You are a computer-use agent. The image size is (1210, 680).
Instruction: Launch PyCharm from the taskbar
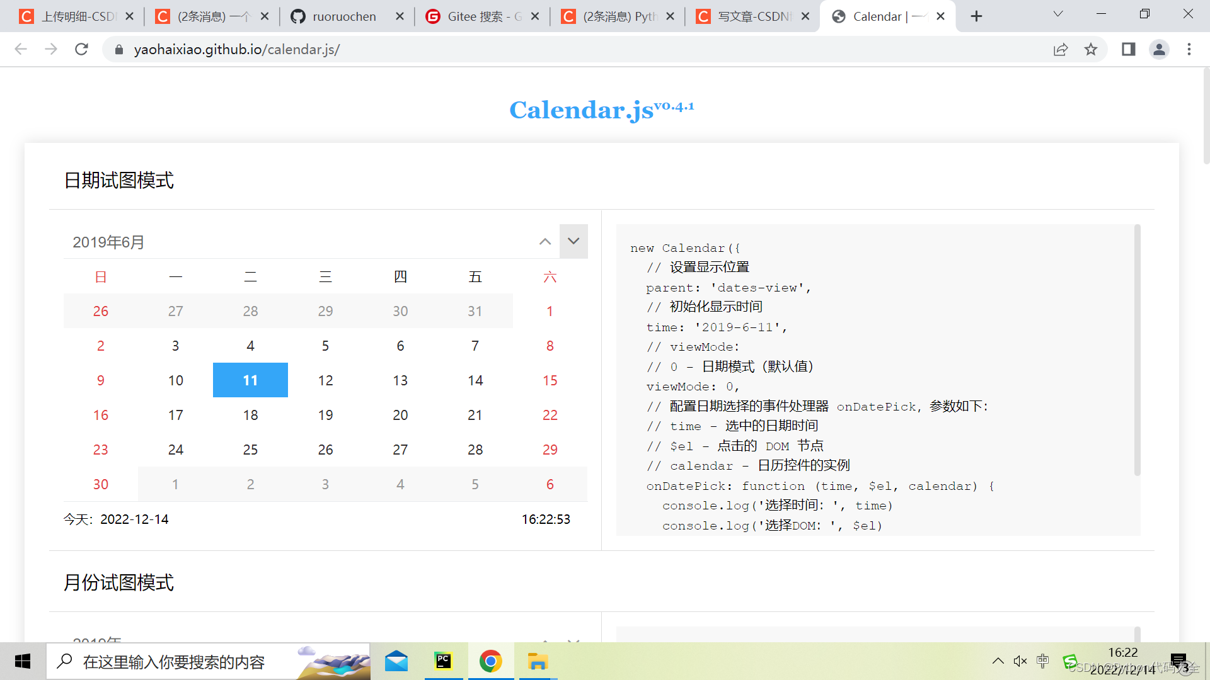(444, 661)
